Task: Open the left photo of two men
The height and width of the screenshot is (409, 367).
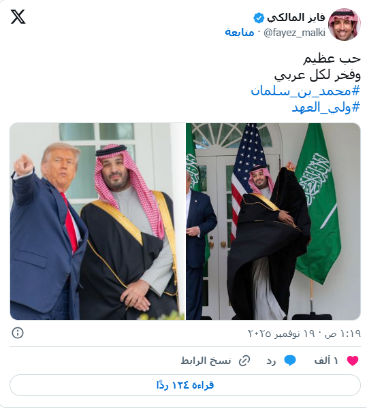Action: pos(97,221)
